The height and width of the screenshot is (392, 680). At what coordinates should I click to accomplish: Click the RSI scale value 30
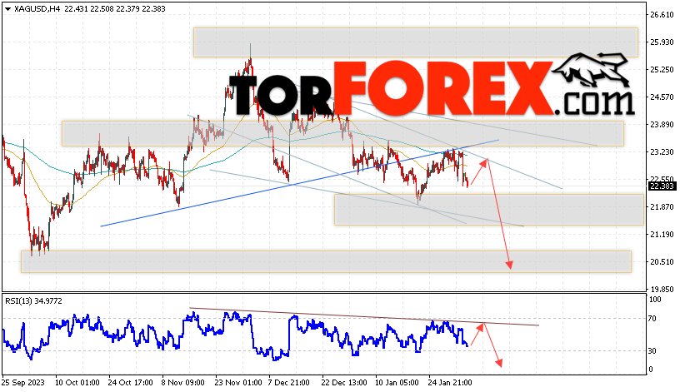pos(652,351)
